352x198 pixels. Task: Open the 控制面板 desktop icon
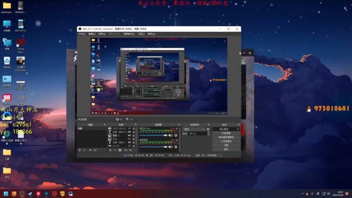pyautogui.click(x=7, y=81)
